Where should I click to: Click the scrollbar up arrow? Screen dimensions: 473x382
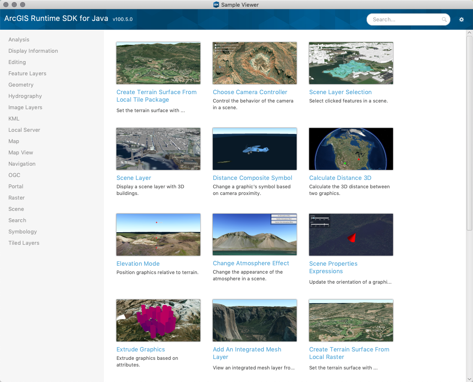click(x=469, y=33)
